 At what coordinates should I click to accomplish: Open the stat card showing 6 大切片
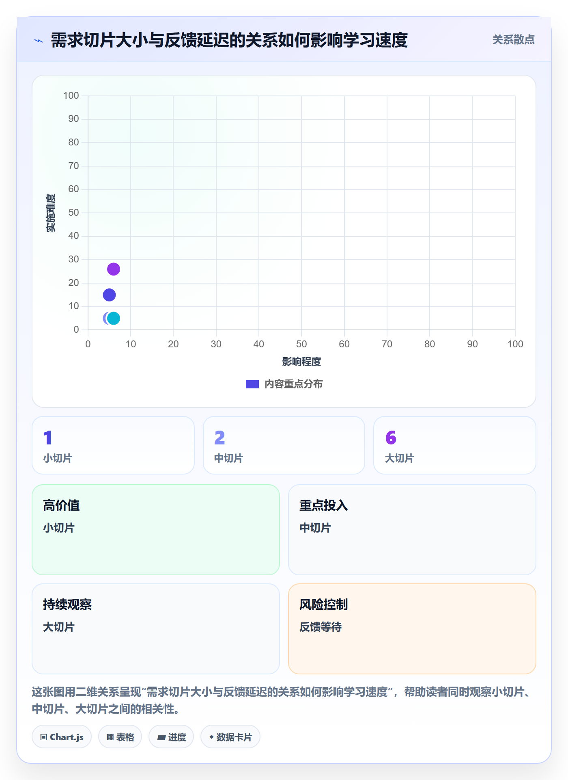455,445
